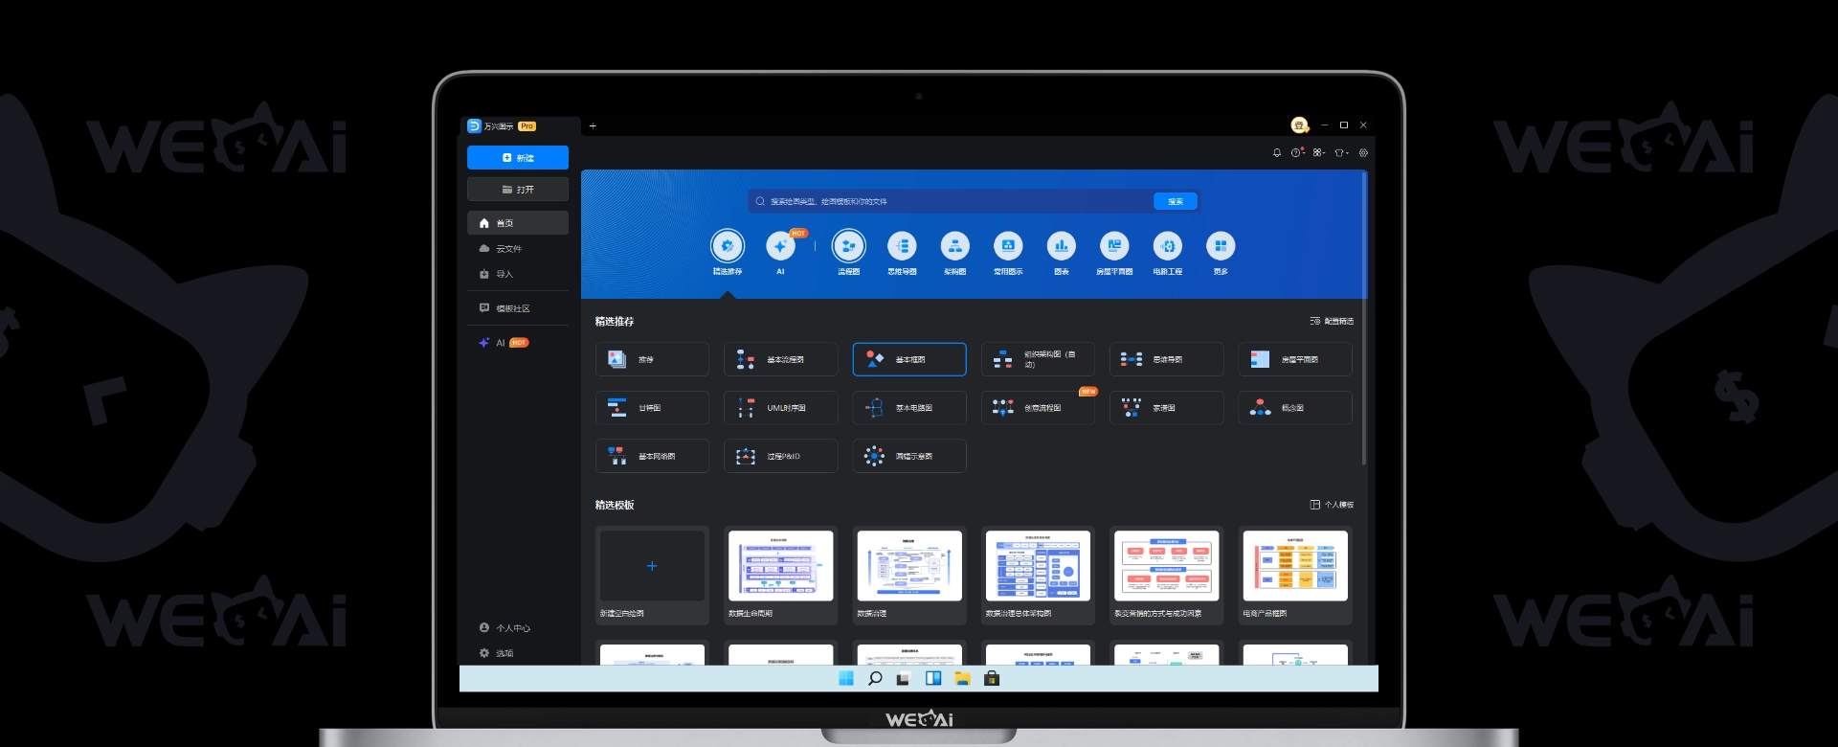The height and width of the screenshot is (747, 1838).
Task: Open the 基本流程图 (Basic flowchart) card
Action: pos(780,360)
